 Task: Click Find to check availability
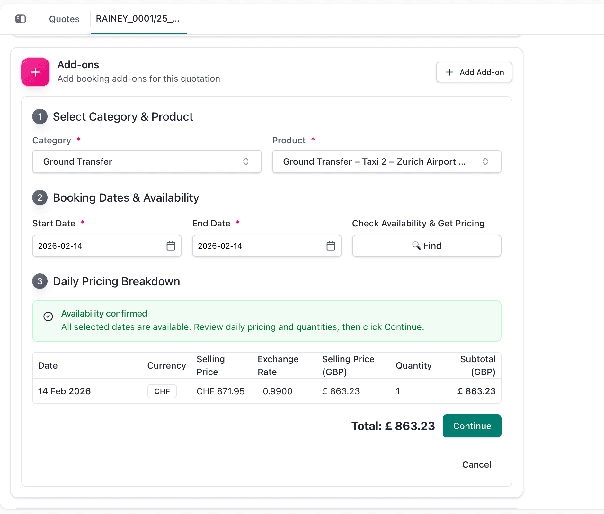coord(427,246)
